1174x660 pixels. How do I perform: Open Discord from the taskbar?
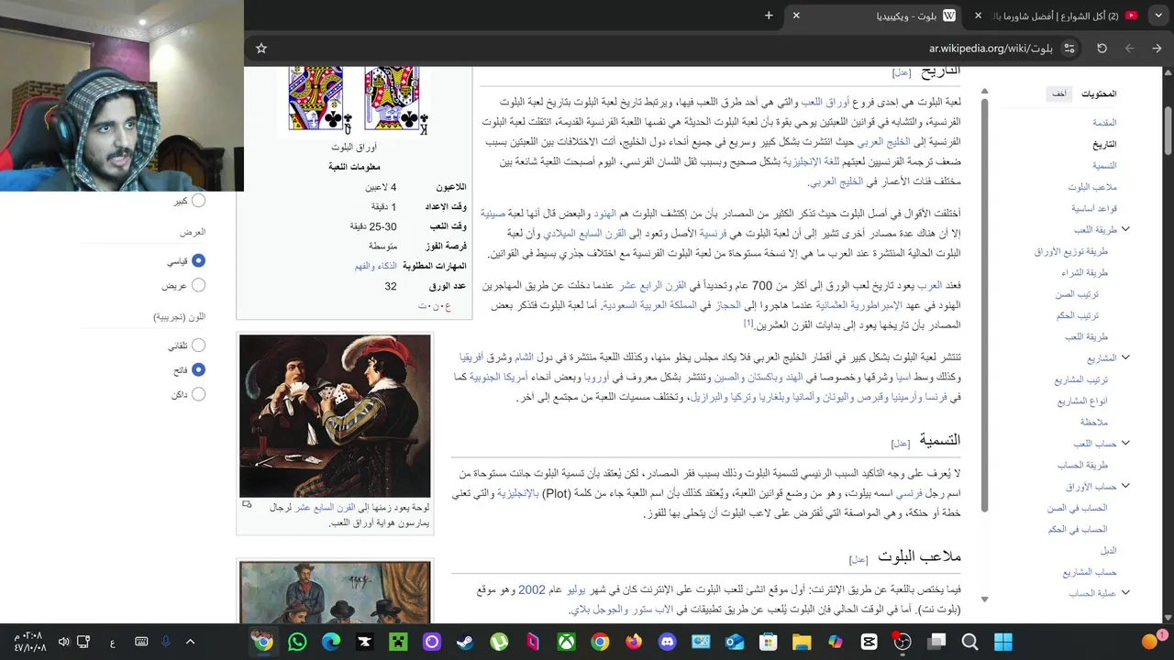click(667, 643)
